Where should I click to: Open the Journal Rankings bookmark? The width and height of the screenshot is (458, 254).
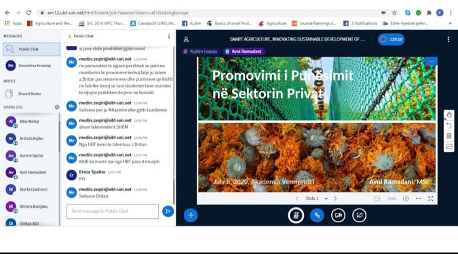click(x=314, y=23)
